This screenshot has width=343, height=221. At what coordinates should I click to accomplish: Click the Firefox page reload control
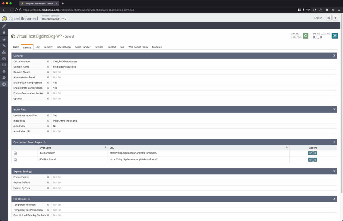tap(314, 10)
